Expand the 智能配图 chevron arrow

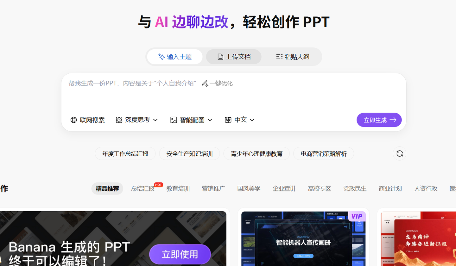210,120
